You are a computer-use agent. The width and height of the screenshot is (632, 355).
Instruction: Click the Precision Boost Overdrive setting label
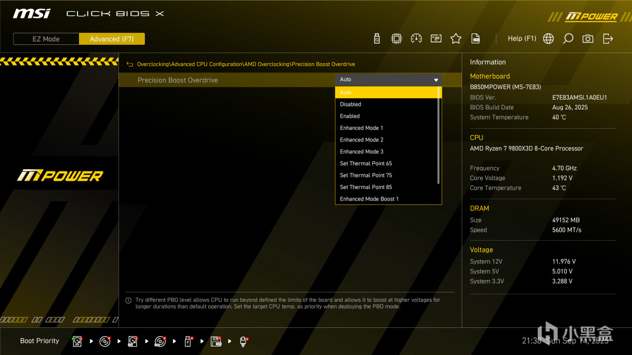click(x=178, y=80)
